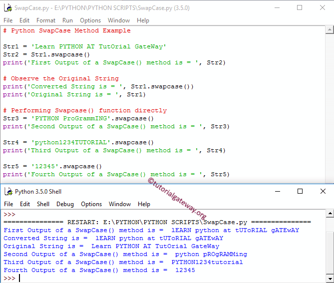This screenshot has height=283, width=334.
Task: Click Shell output 'Original String is = Learn PYTHON'
Action: pyautogui.click(x=111, y=247)
